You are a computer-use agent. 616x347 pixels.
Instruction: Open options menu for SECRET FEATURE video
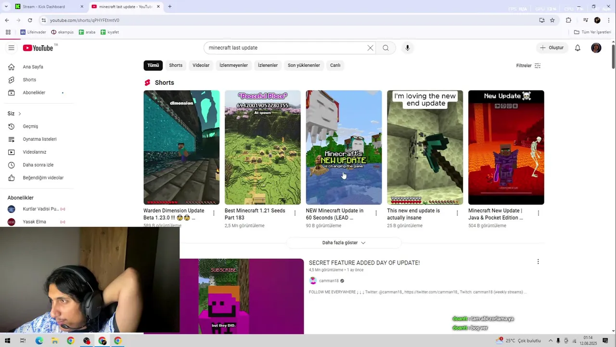[538, 262]
